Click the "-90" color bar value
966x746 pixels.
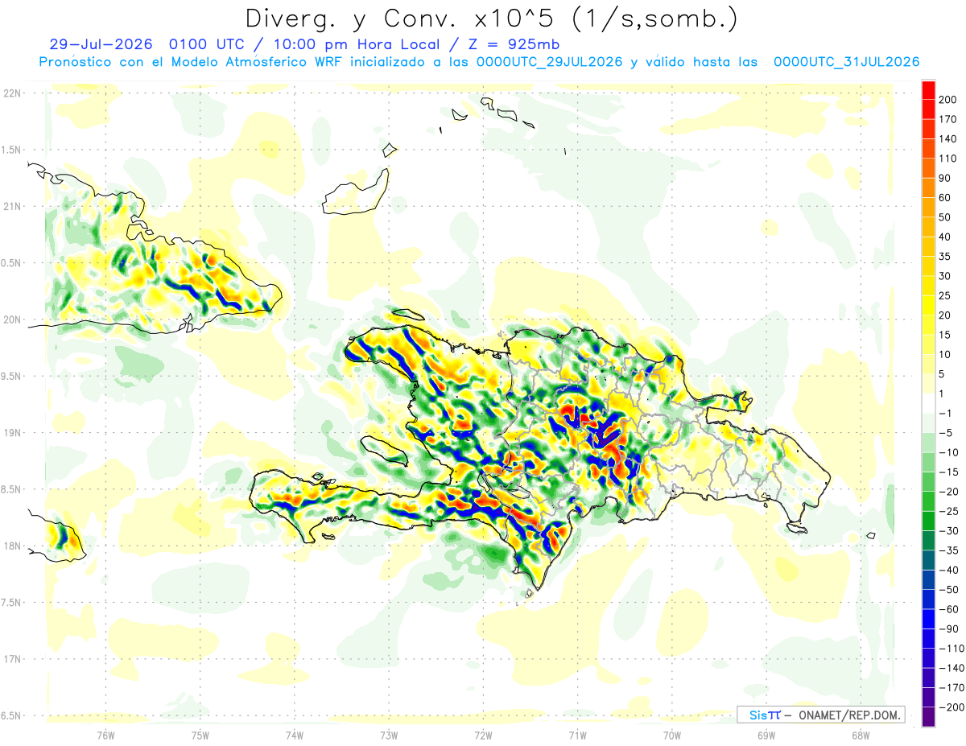pyautogui.click(x=948, y=629)
